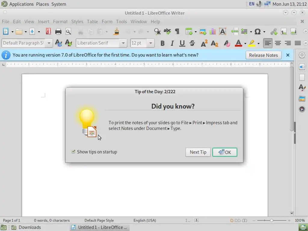The image size is (308, 231).
Task: Click the Update Selected Style icon
Action: tap(58, 43)
